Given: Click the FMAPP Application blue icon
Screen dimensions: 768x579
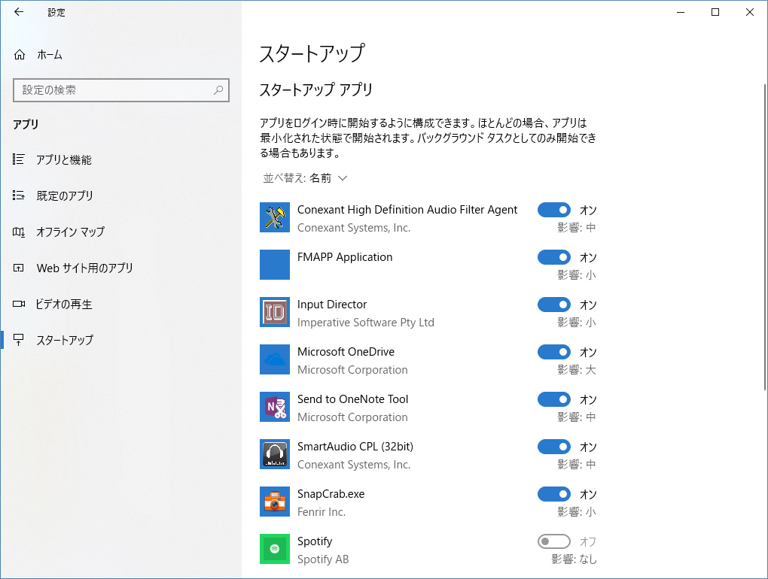Looking at the screenshot, I should [274, 265].
